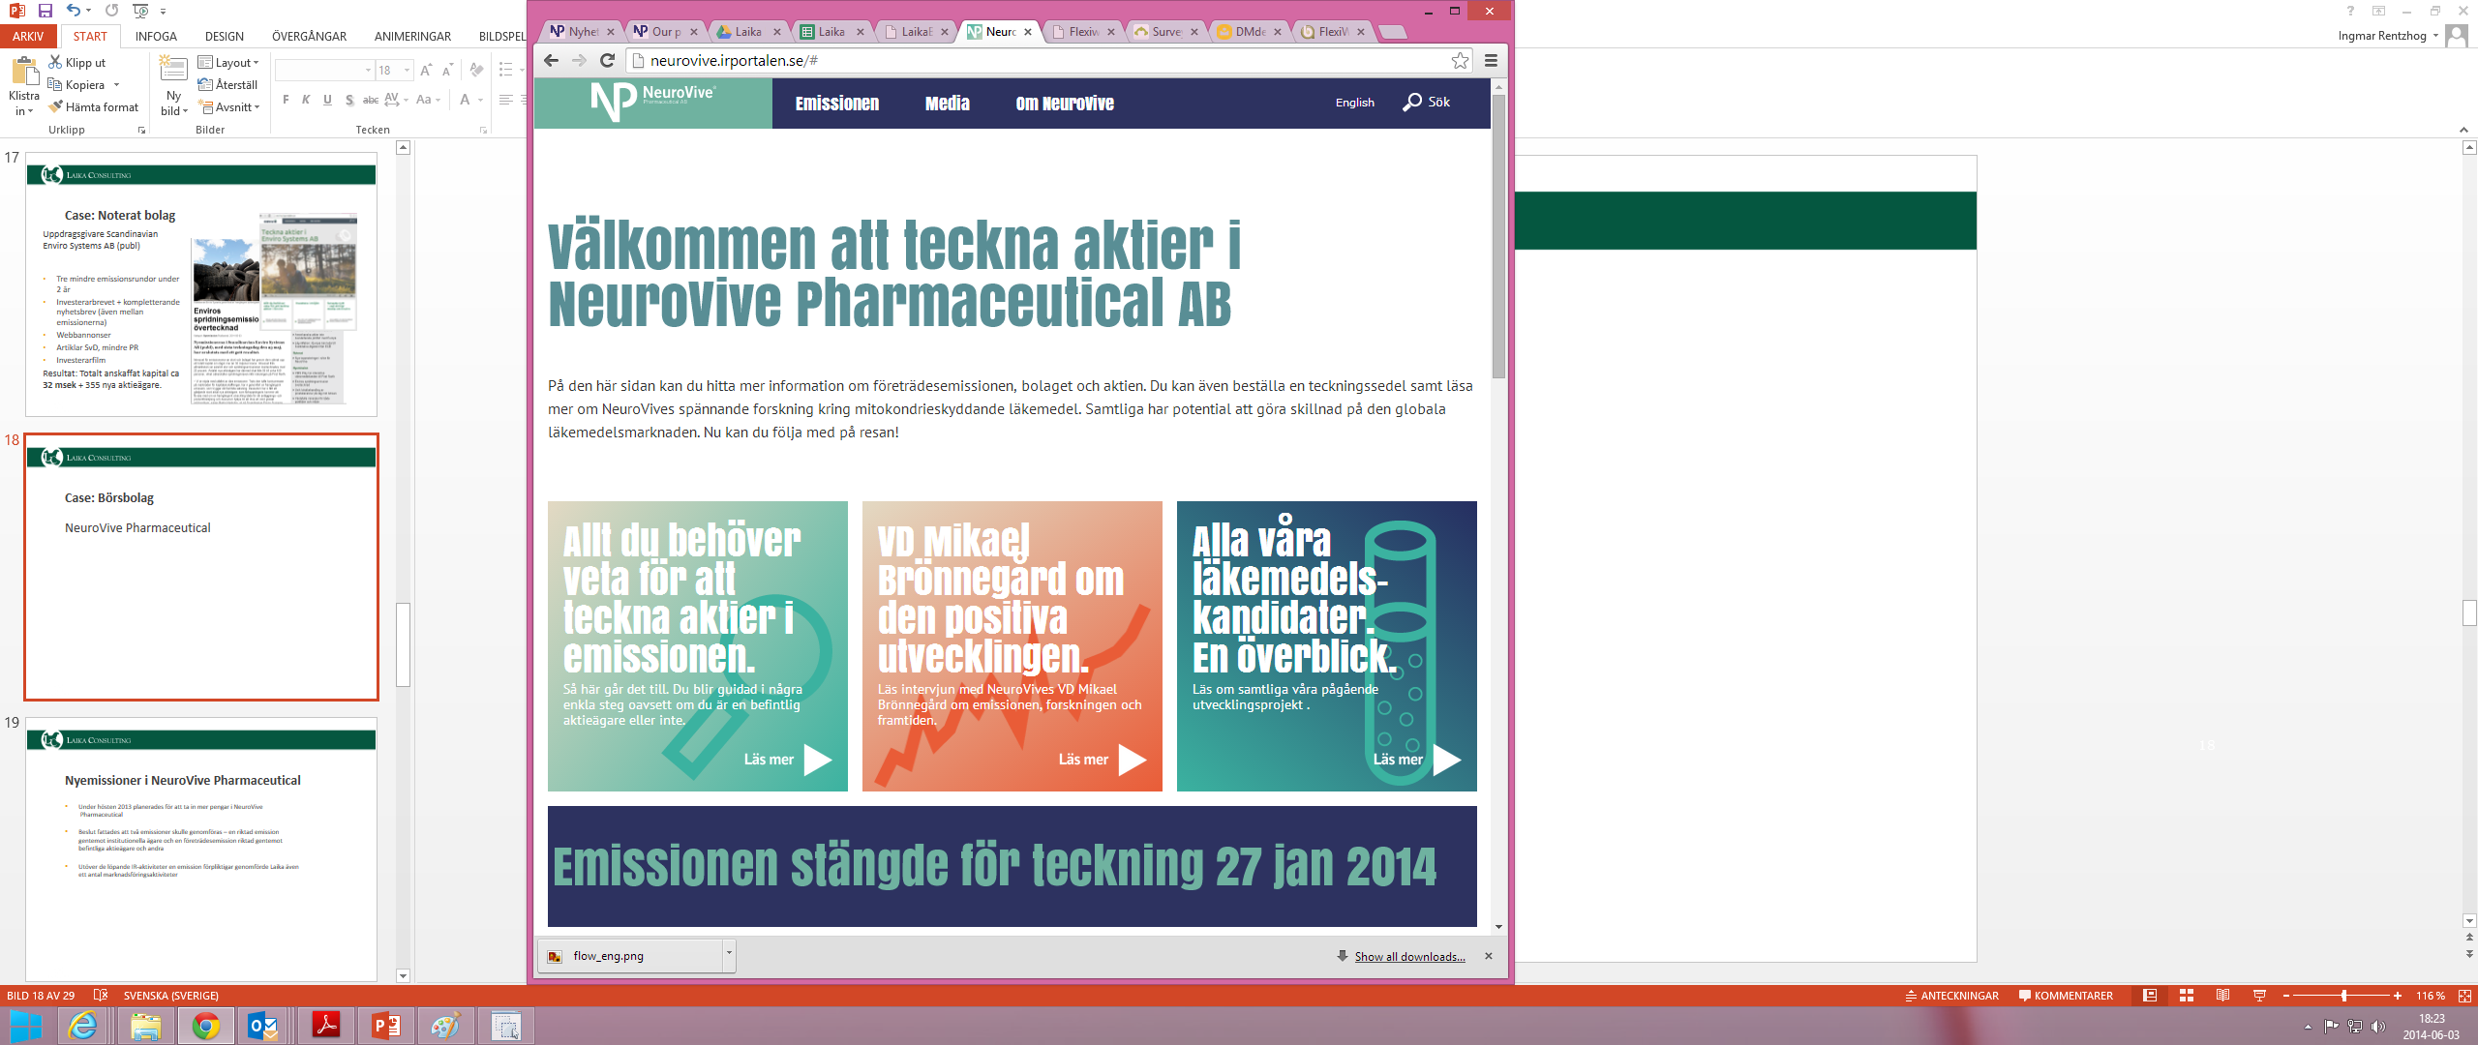Open the Om NeuroVive menu link
Screen dimensions: 2478x1045
[1065, 104]
